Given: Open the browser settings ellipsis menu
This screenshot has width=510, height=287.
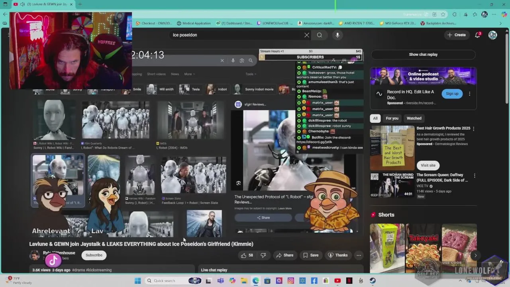Looking at the screenshot, I should click(x=494, y=14).
